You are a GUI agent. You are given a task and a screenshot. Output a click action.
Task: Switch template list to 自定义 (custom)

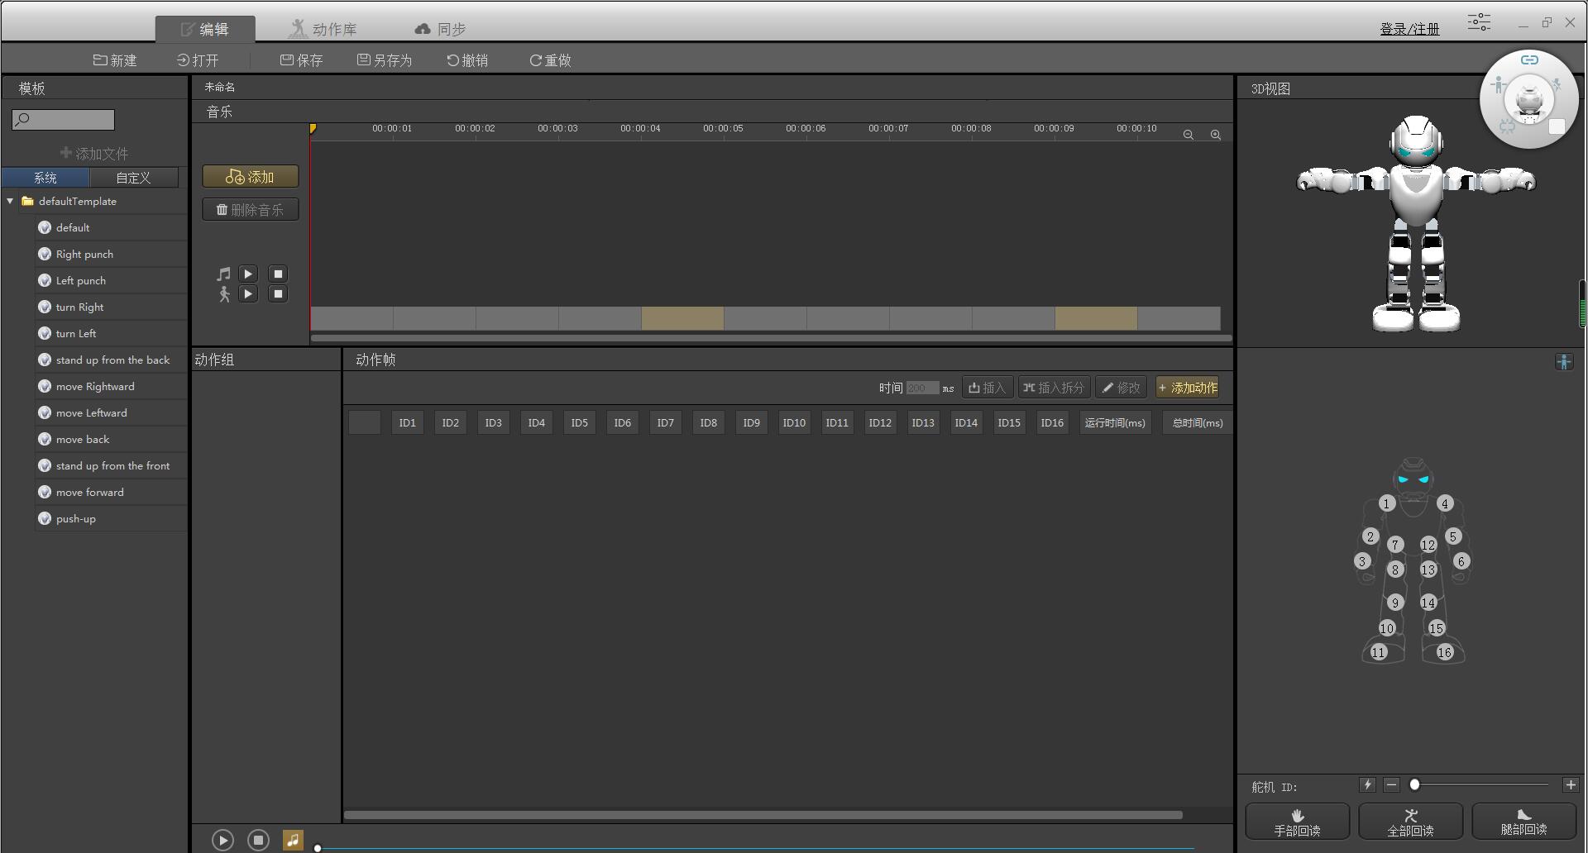133,178
